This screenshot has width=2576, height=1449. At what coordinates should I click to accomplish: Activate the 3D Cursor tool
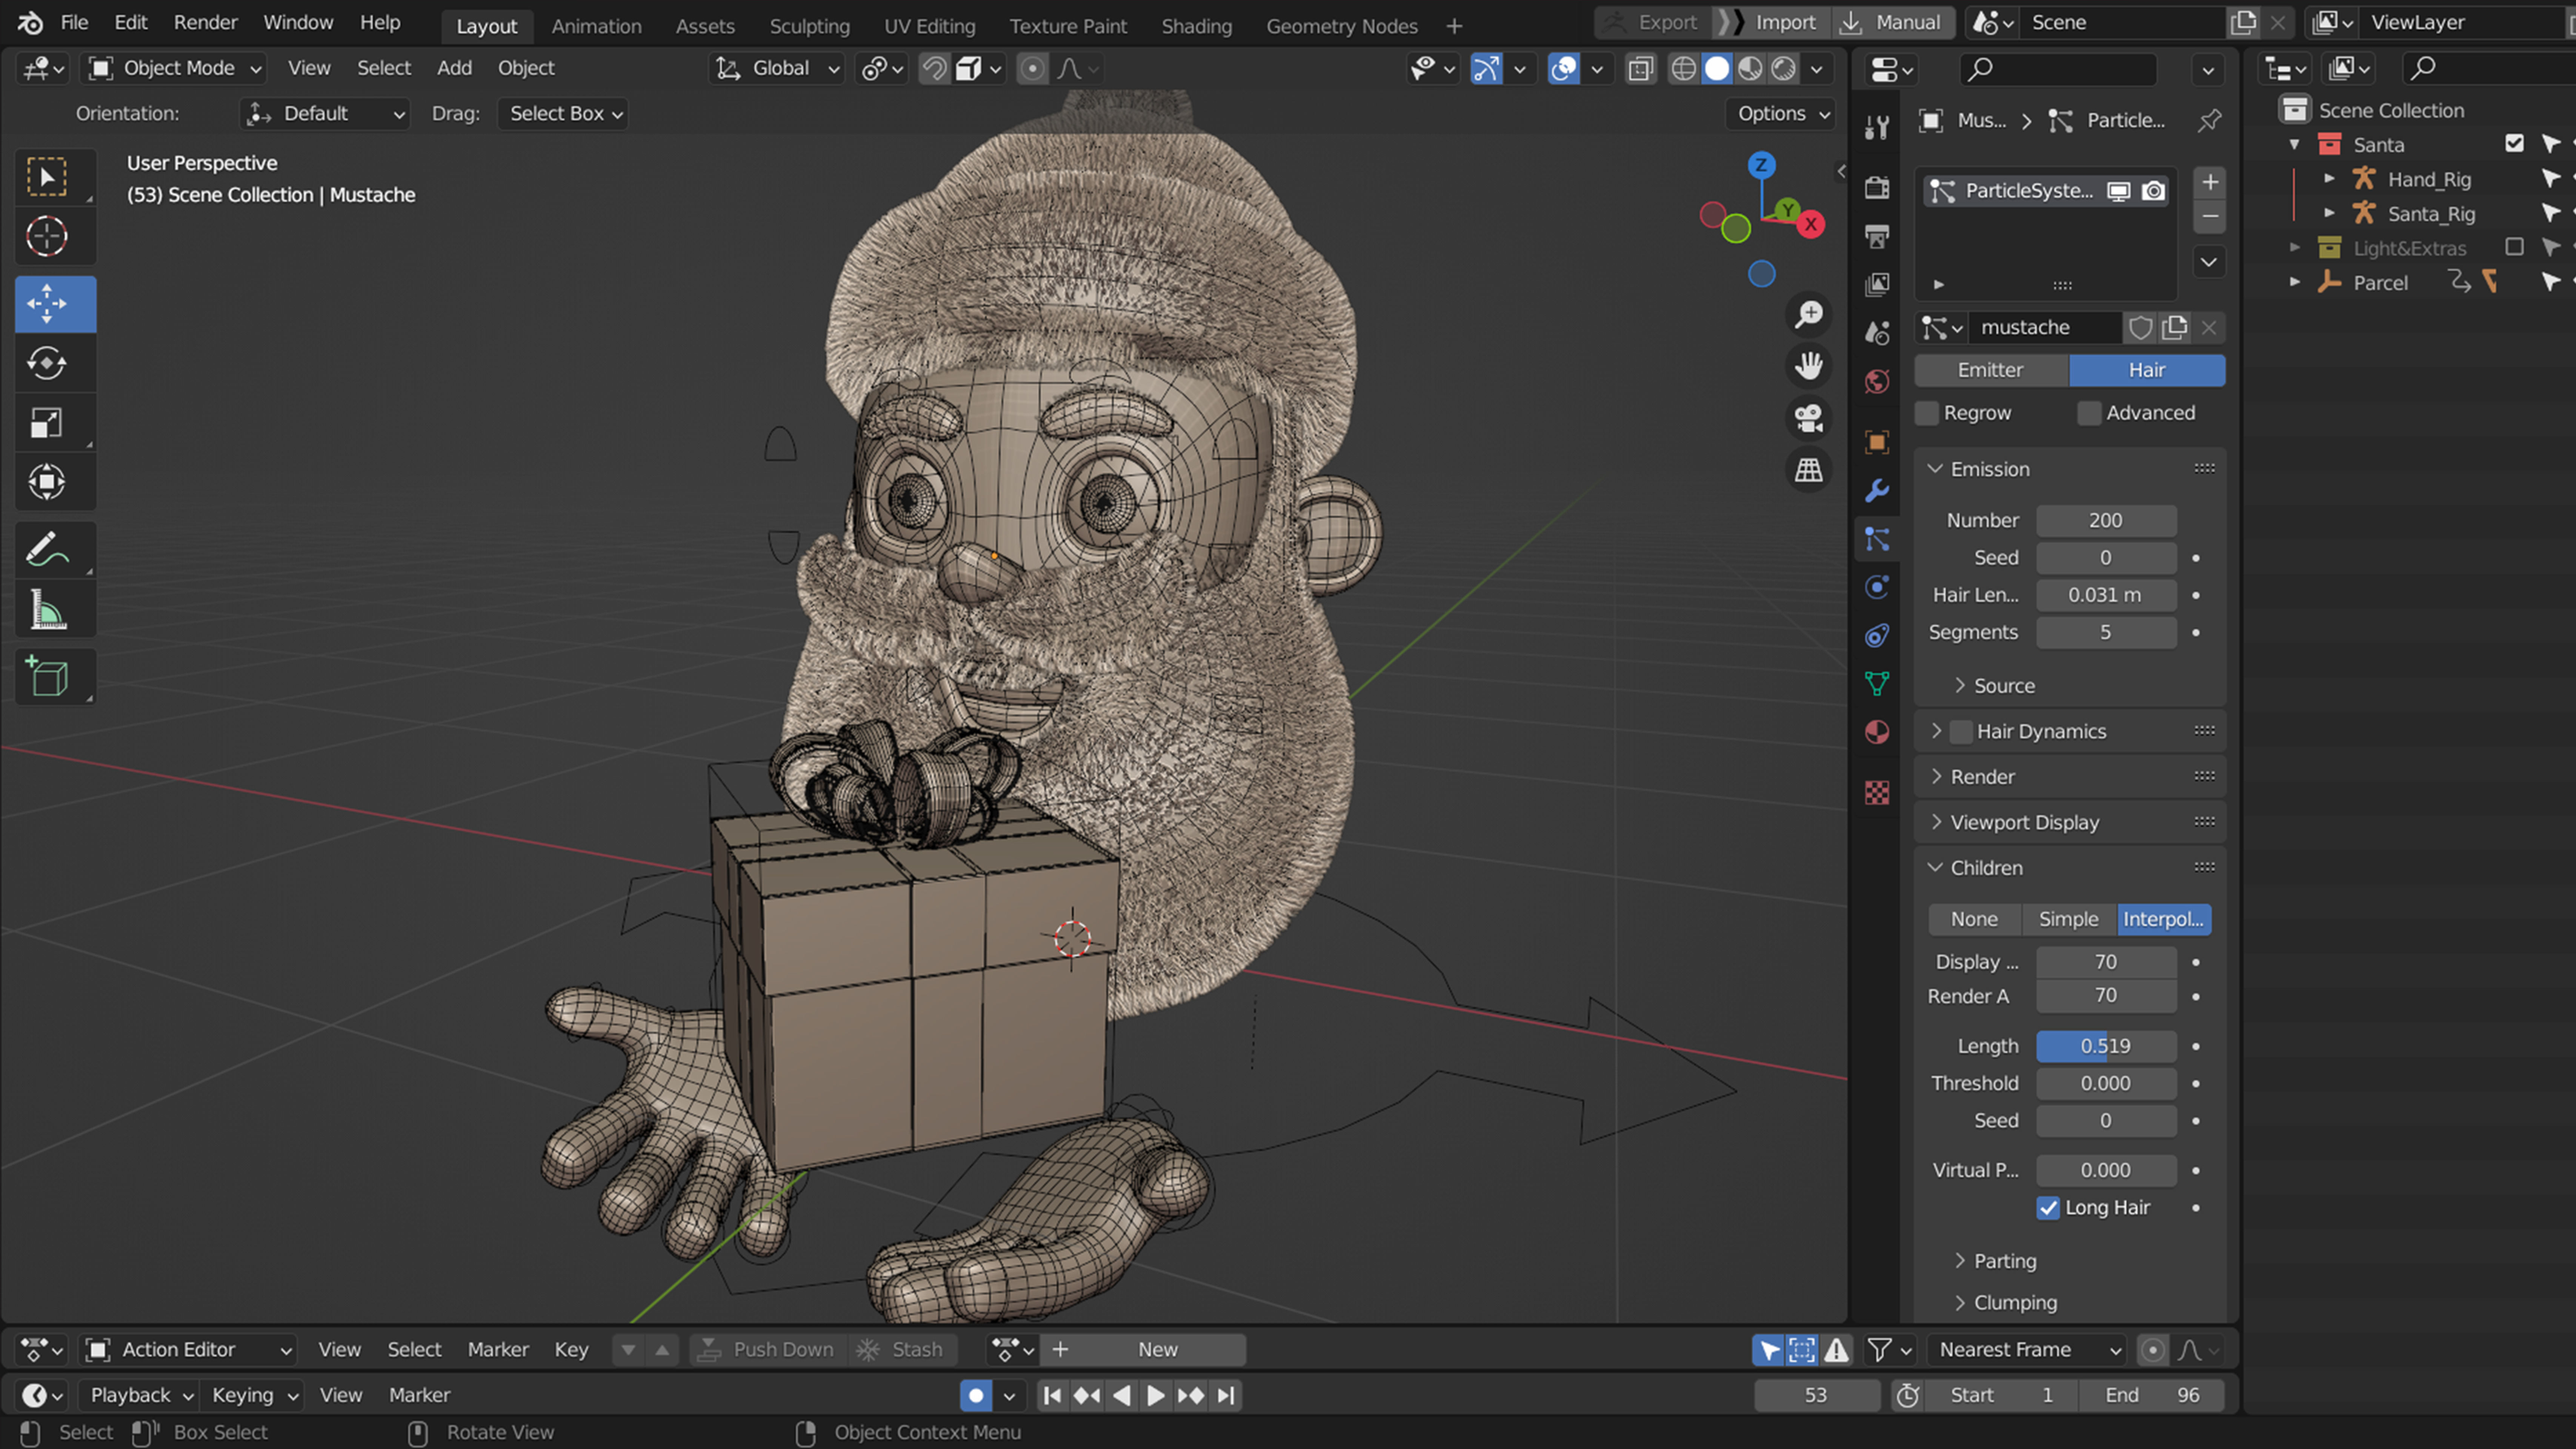point(47,237)
